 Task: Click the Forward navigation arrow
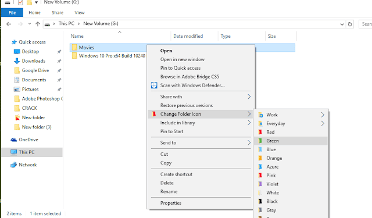click(20, 24)
